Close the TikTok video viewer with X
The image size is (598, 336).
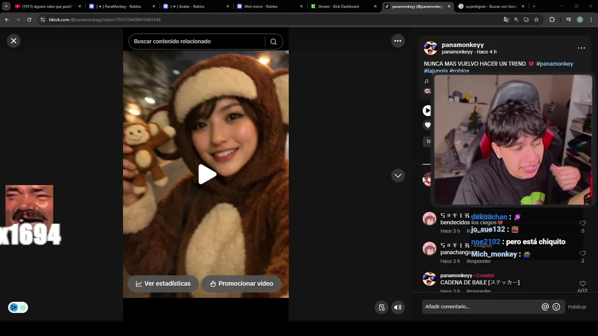click(14, 41)
